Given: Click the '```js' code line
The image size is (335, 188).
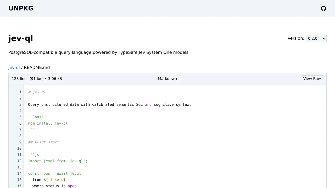Looking at the screenshot, I should 33,155.
